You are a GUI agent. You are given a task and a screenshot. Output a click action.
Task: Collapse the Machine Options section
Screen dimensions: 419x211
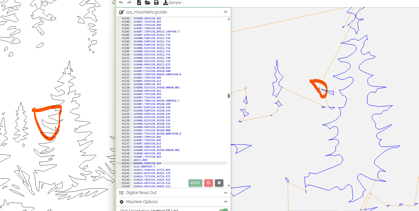click(225, 202)
